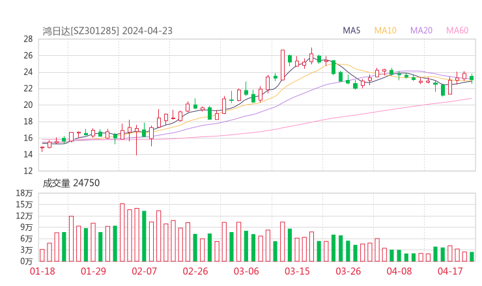The width and height of the screenshot is (482, 286).
Task: Click the 04-08 date axis label
Action: [x=399, y=271]
